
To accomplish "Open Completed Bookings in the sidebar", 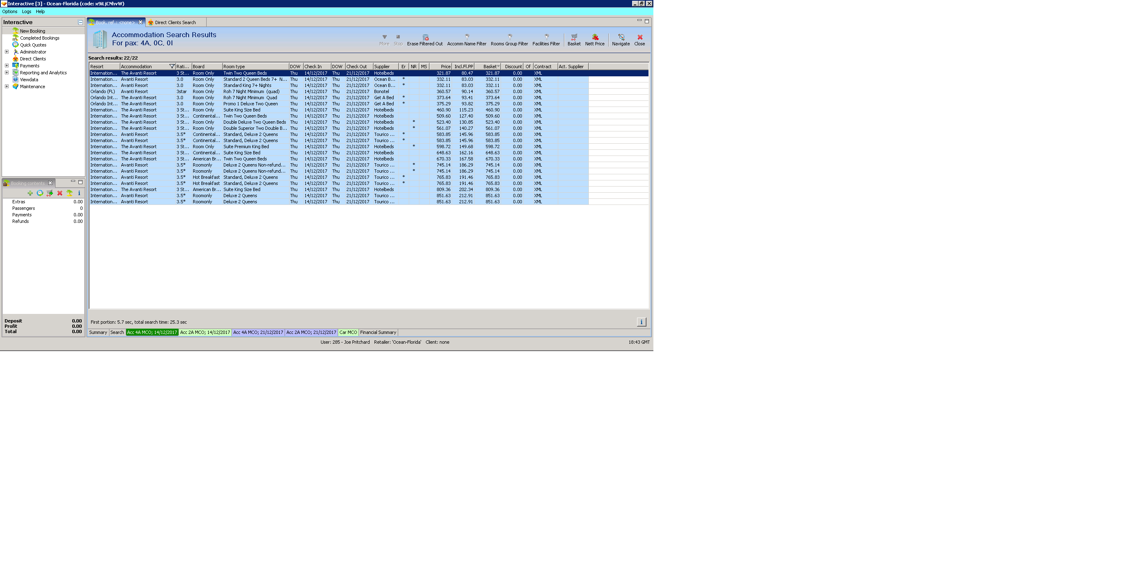I will click(39, 38).
